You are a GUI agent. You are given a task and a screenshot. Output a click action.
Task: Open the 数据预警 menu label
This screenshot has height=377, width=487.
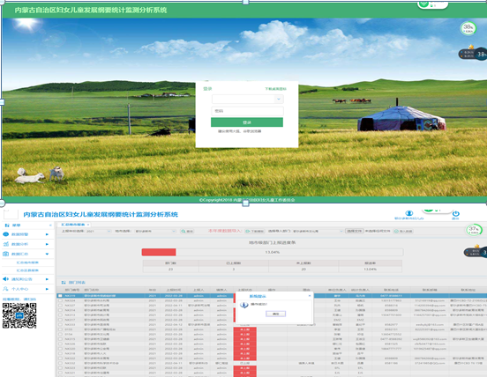point(20,234)
